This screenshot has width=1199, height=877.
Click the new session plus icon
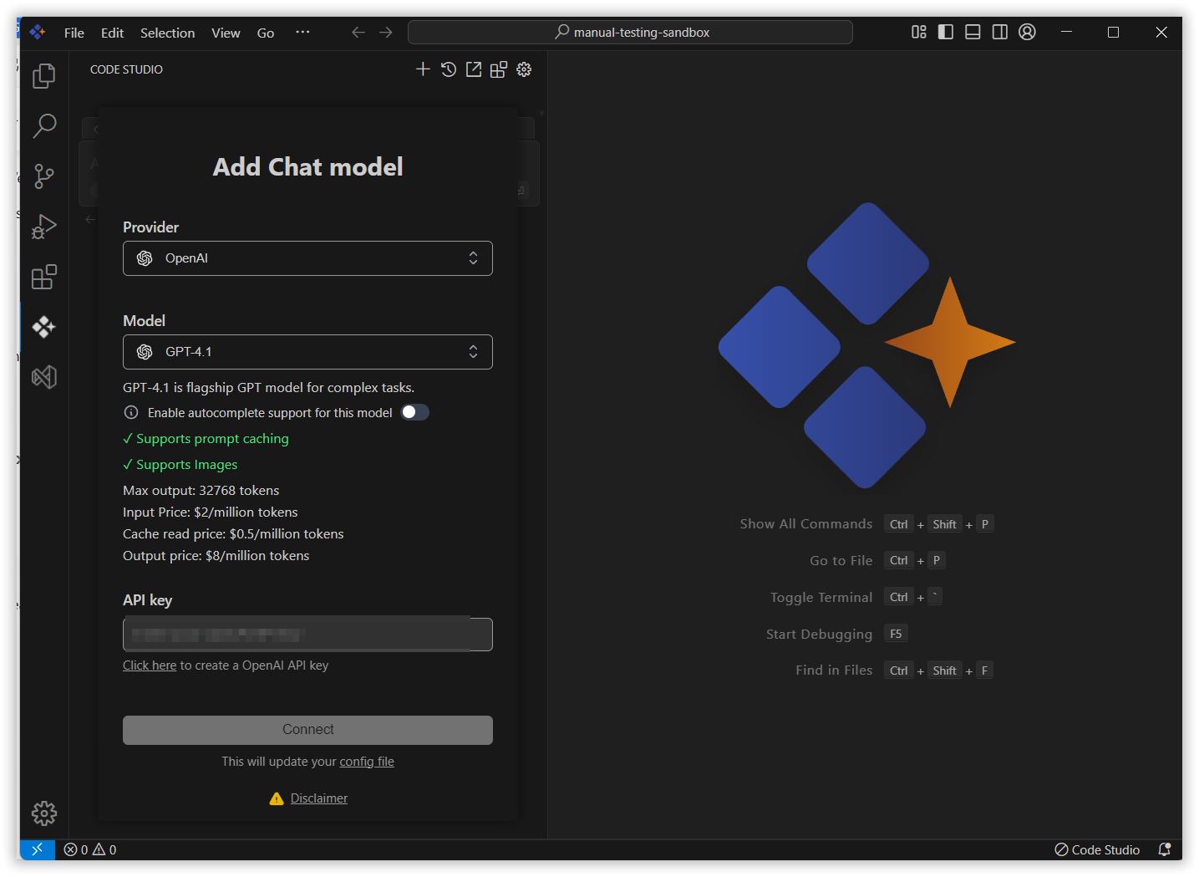[423, 69]
